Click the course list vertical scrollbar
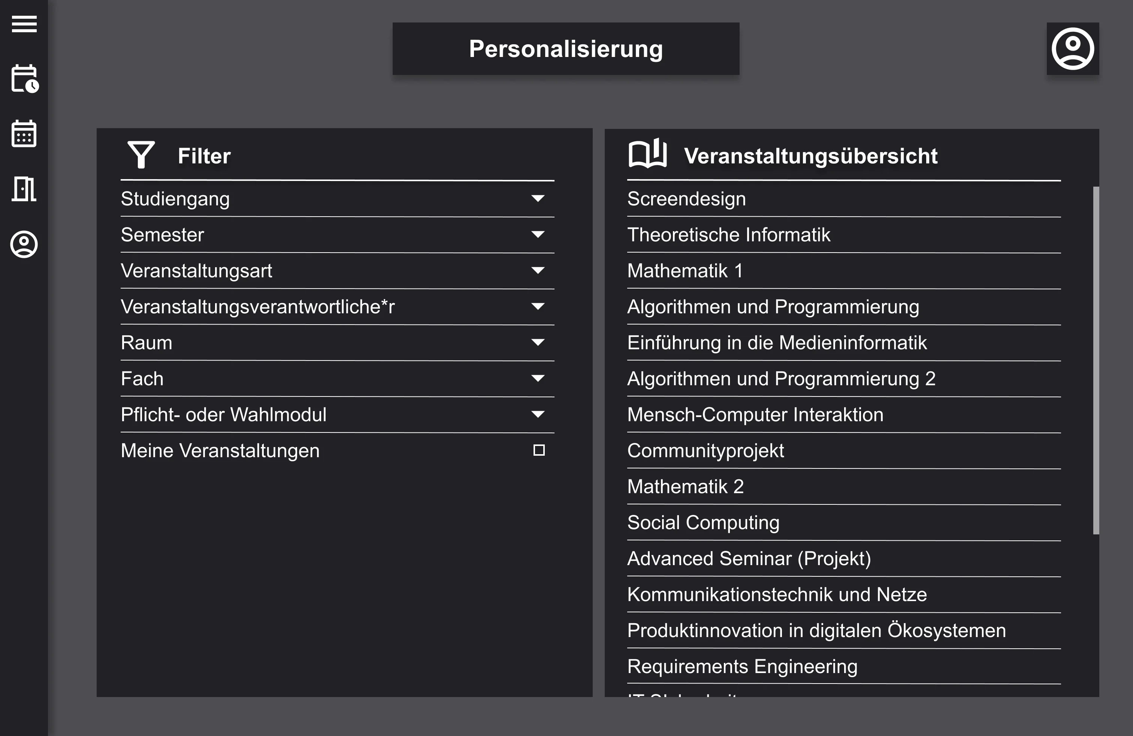Viewport: 1133px width, 736px height. (x=1096, y=360)
